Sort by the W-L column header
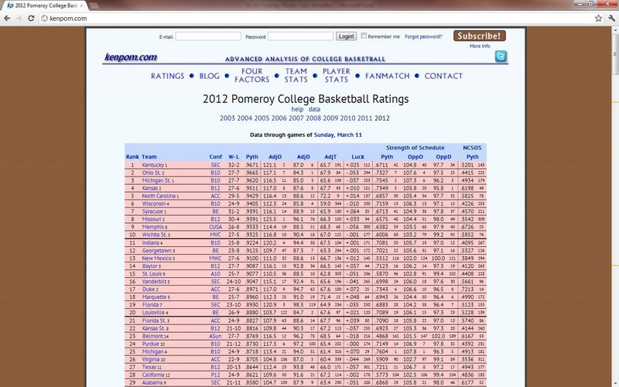 pyautogui.click(x=234, y=157)
